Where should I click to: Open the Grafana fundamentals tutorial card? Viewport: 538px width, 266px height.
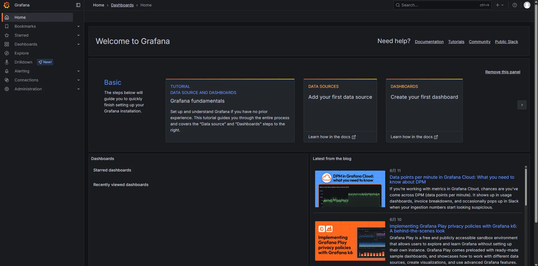(230, 110)
